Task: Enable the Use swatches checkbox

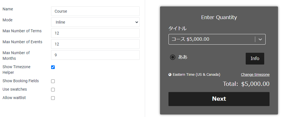Action: tap(53, 90)
